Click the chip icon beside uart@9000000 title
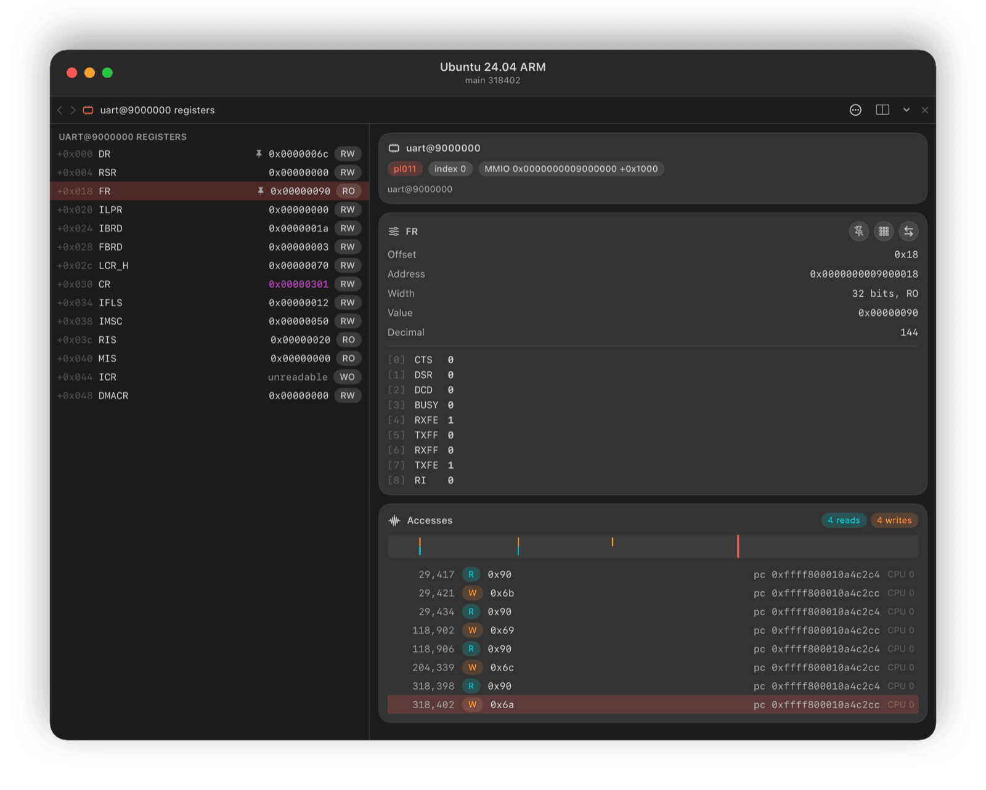986x790 pixels. click(x=394, y=148)
